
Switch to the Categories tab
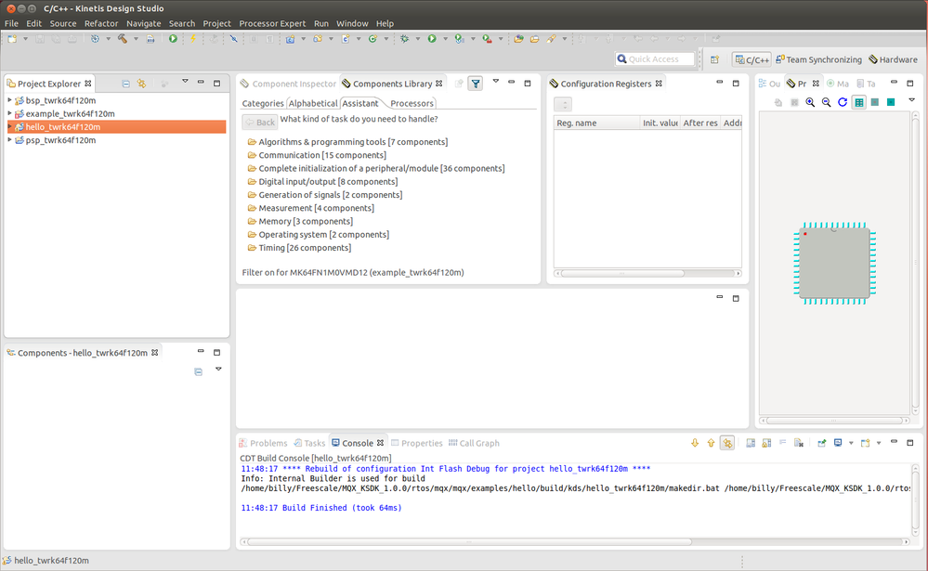pos(263,103)
